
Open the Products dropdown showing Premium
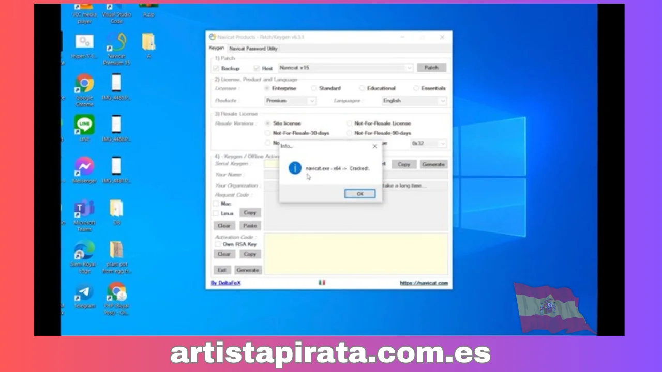click(290, 101)
